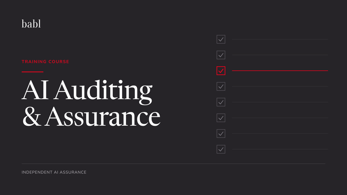Select the red highlighted checkbox
The width and height of the screenshot is (347, 195).
coord(221,71)
